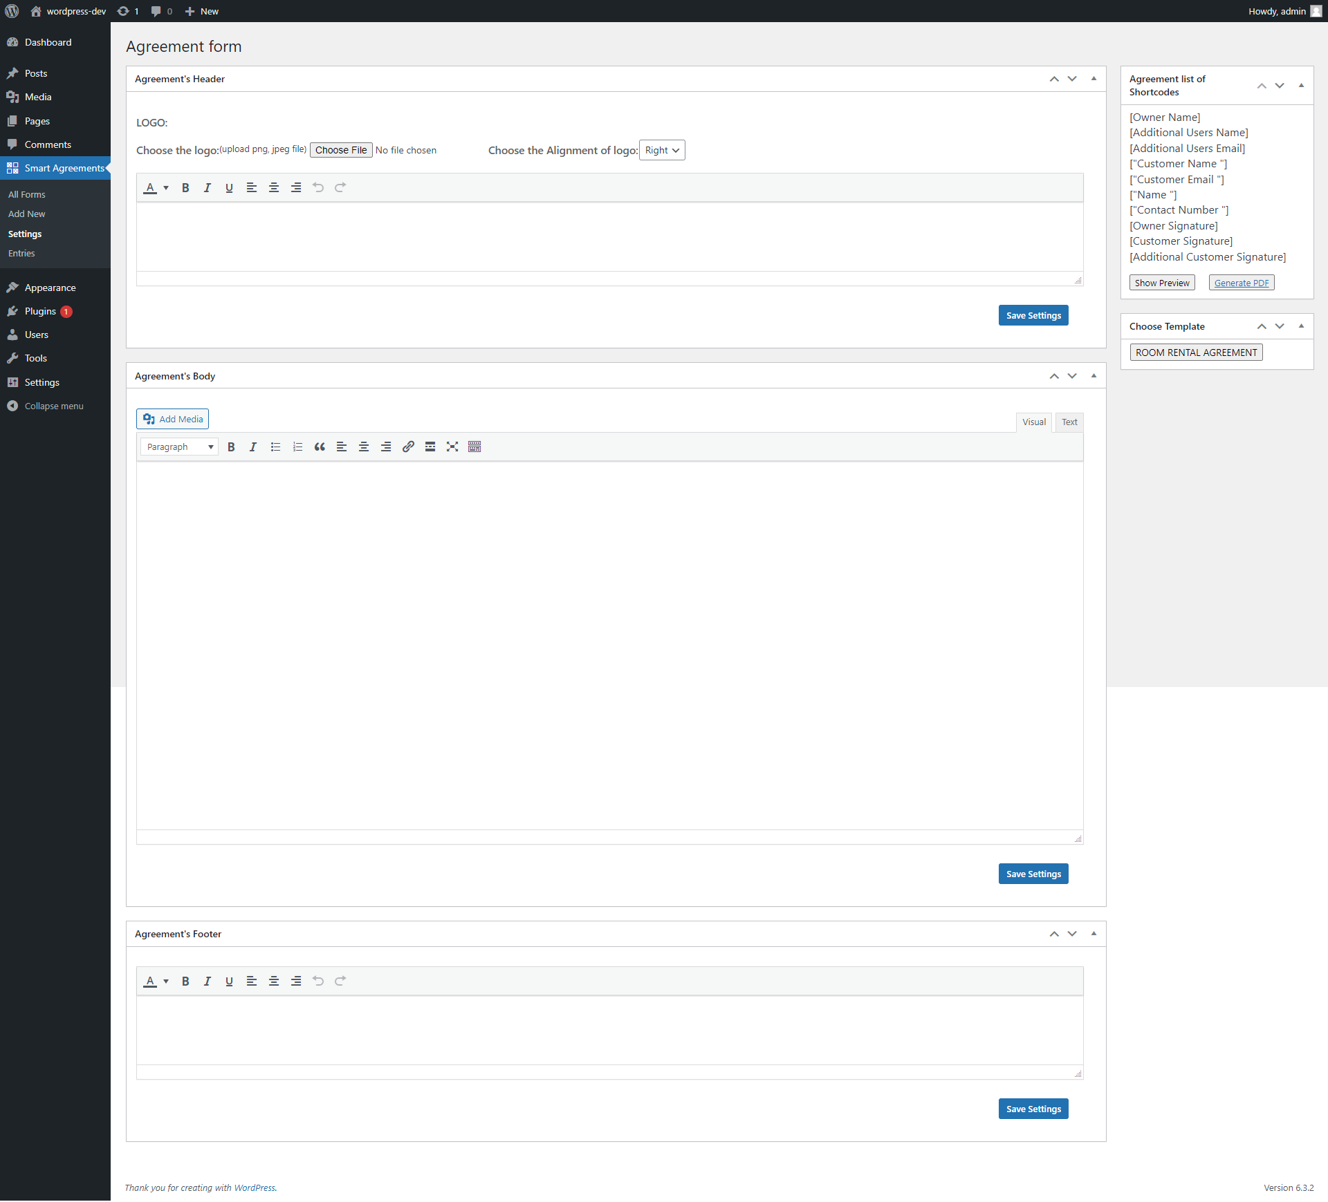Enable fullscreen mode in Body editor
The width and height of the screenshot is (1328, 1202).
[452, 447]
